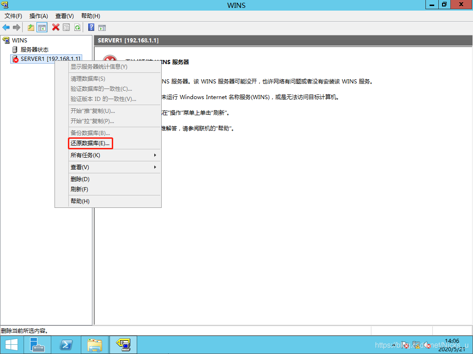Open the 操作(A) menu
The width and height of the screenshot is (473, 354).
[39, 16]
